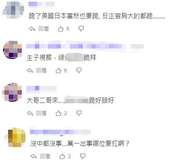The width and height of the screenshot is (175, 160).
Task: Like the 沒中都沒事 comment
Action: pos(62,156)
